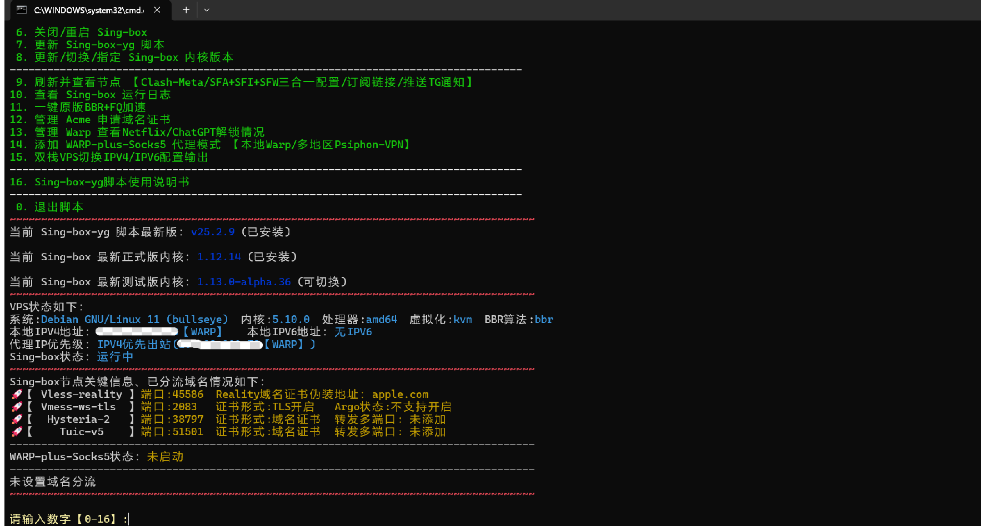Screen dimensions: 981x526
Task: Click the rocket icon beside Hysteria-2
Action: tap(17, 419)
